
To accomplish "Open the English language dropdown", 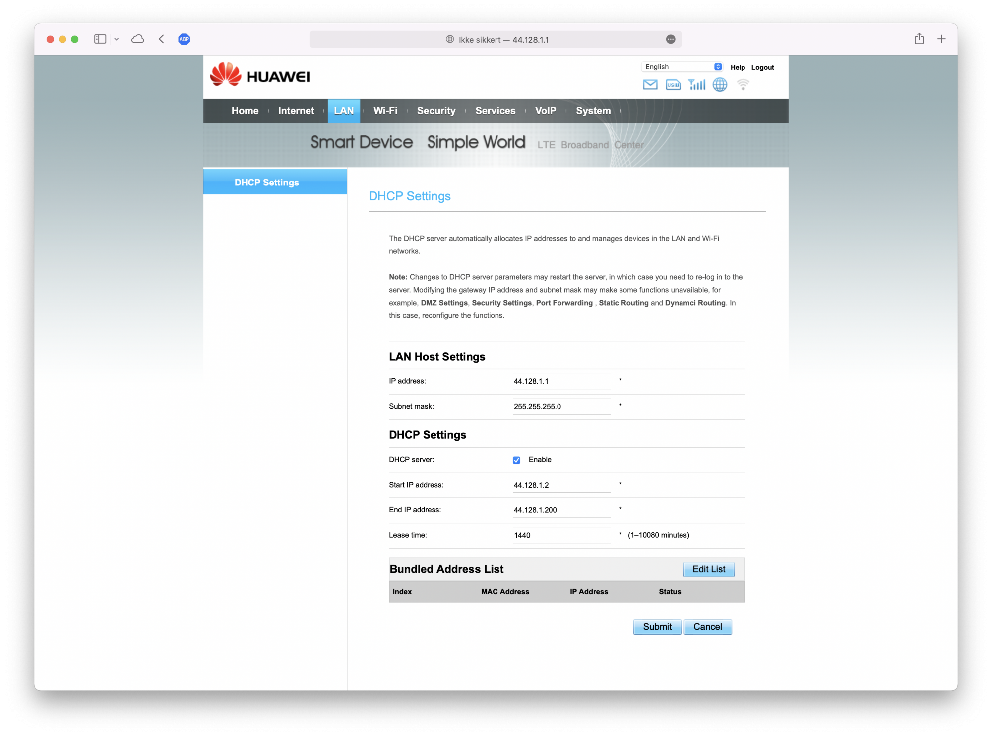I will (x=682, y=67).
